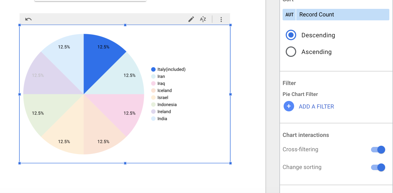Click the Iceland legend color dot
This screenshot has height=193, width=393.
click(x=153, y=91)
